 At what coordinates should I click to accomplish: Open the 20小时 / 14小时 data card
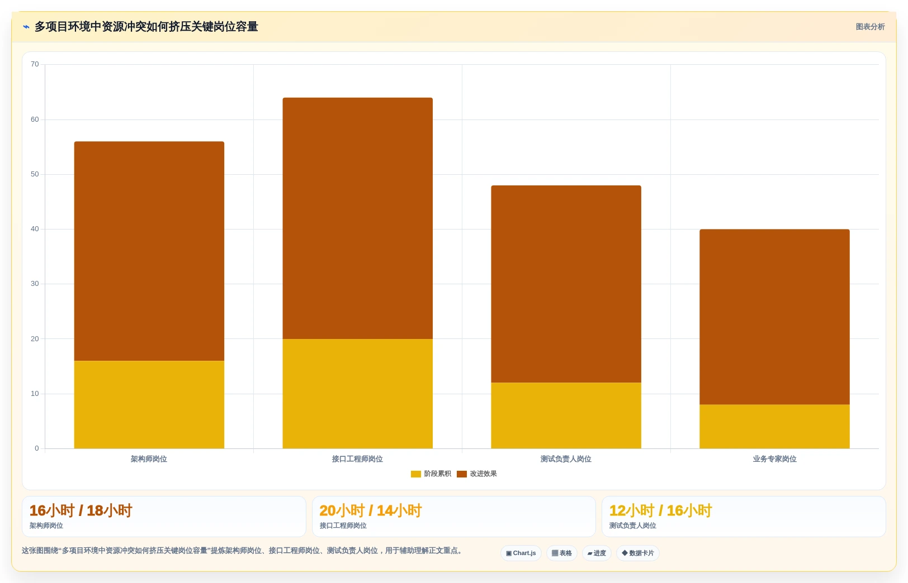pos(454,517)
